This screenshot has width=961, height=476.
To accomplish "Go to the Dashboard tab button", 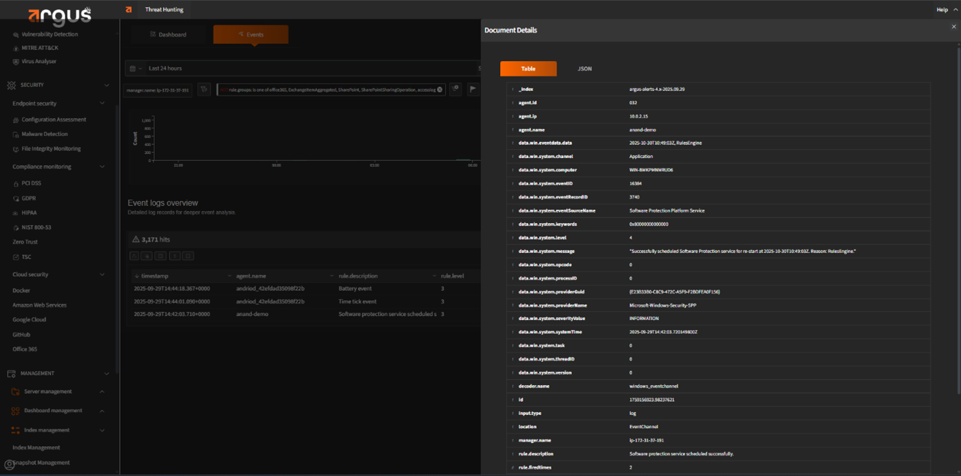I will (168, 34).
